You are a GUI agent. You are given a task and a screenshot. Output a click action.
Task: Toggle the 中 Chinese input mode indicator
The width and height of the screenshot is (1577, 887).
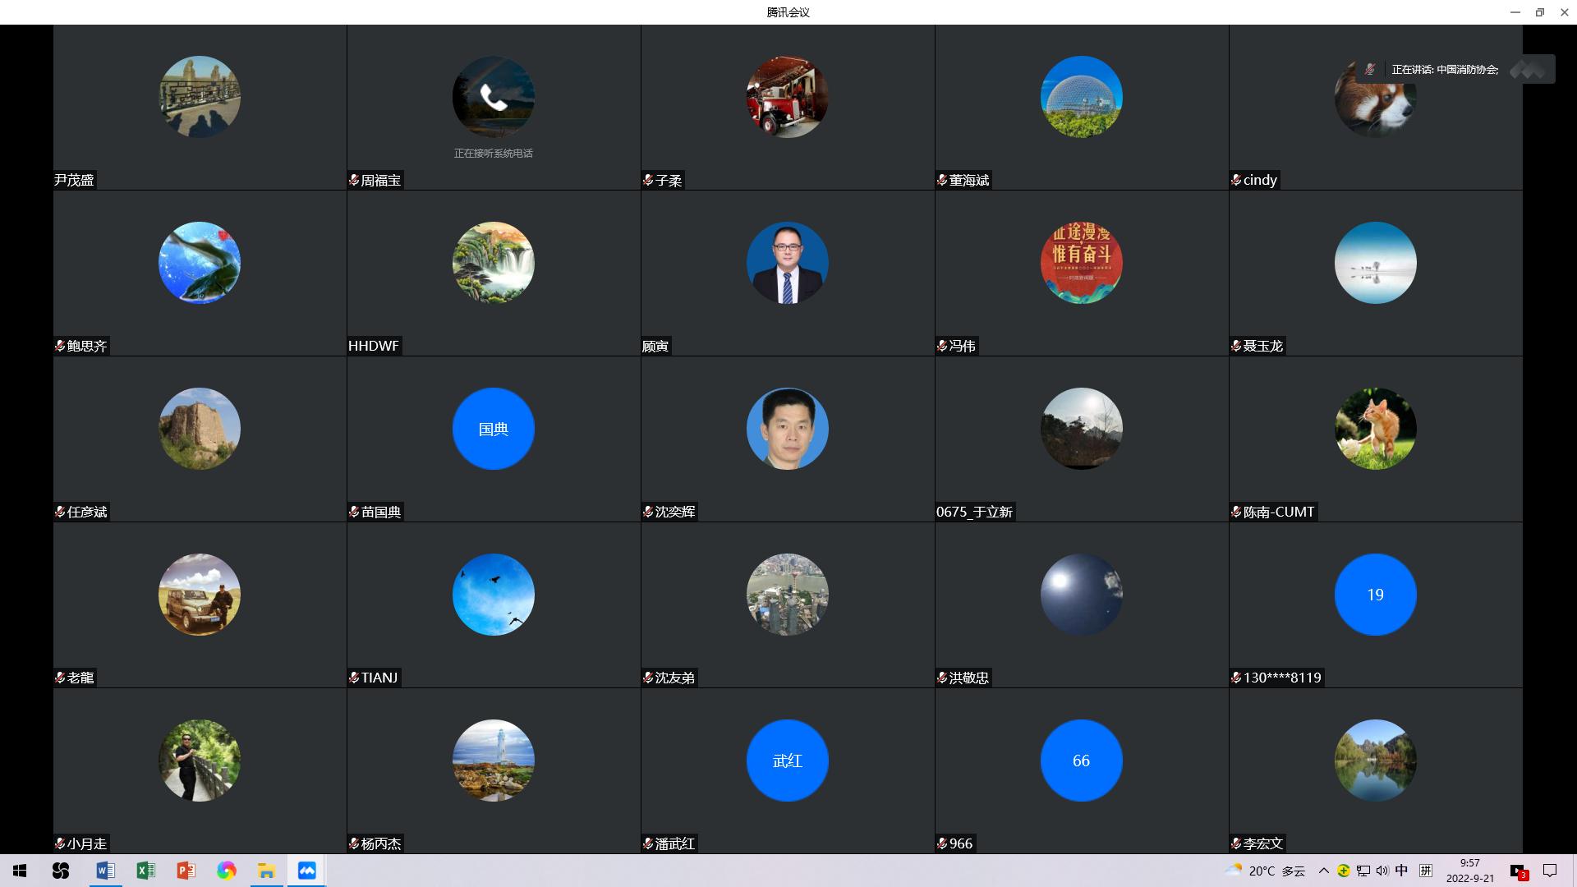pyautogui.click(x=1401, y=871)
